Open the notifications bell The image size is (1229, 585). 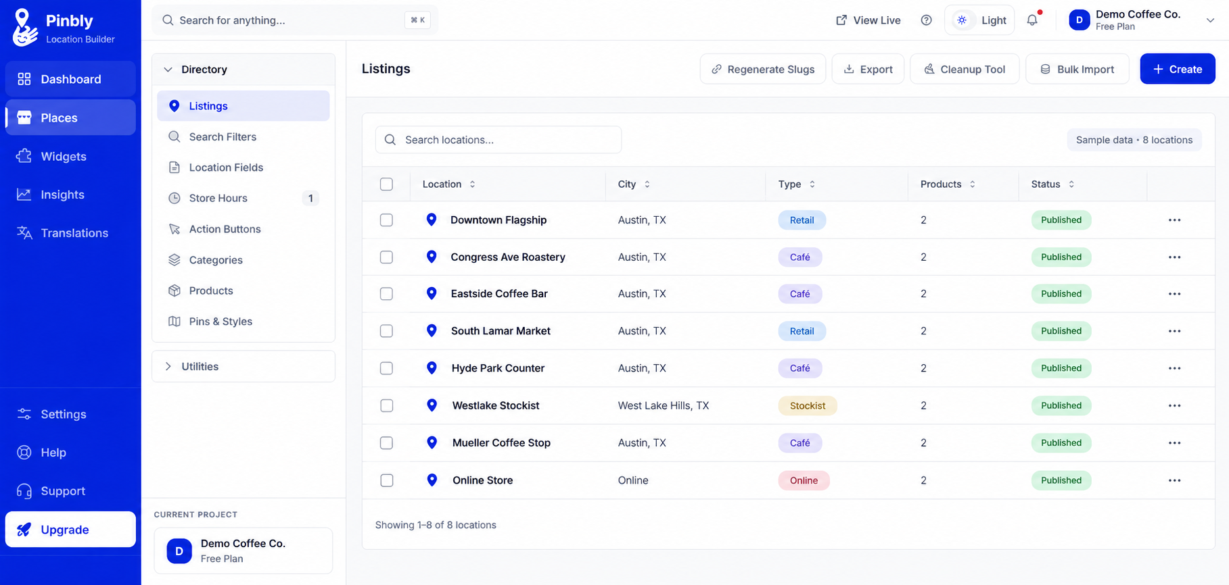point(1032,20)
